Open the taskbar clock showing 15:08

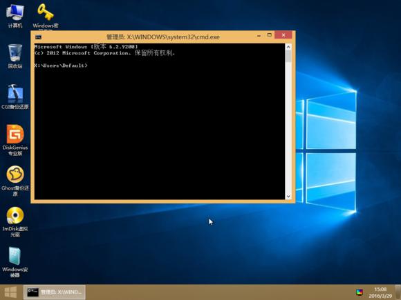point(380,292)
